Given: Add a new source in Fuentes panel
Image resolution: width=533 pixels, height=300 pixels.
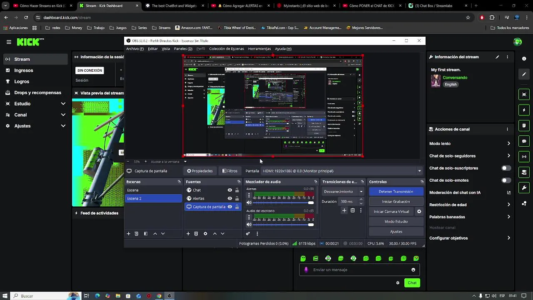Looking at the screenshot, I should click(188, 234).
